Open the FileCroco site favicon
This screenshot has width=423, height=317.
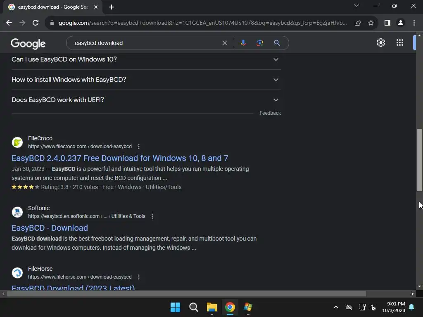[x=17, y=142]
